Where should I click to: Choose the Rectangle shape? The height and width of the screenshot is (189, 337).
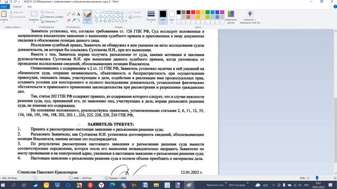(109, 13)
